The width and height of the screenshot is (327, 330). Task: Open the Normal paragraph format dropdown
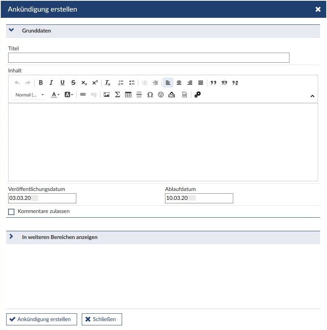[29, 95]
